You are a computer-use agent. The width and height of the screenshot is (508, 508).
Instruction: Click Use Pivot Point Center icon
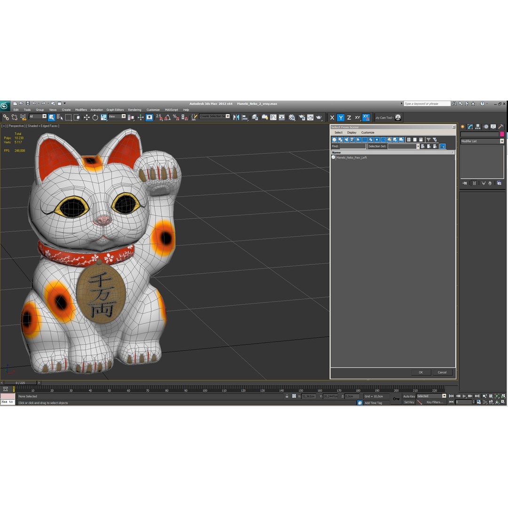(131, 117)
